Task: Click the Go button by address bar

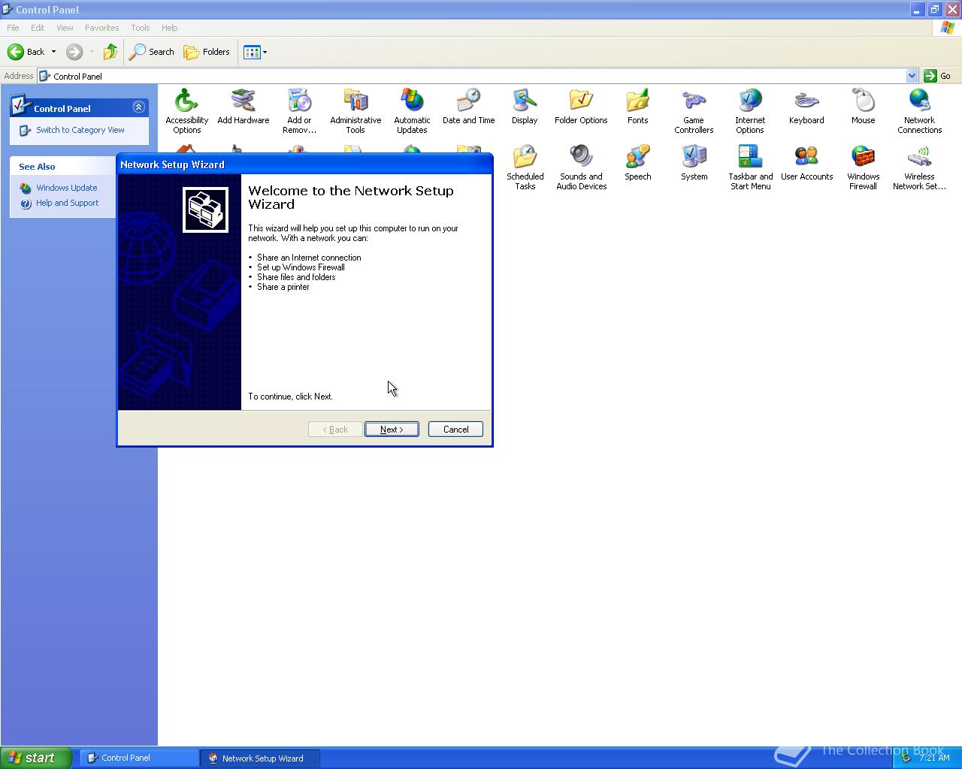Action: click(939, 76)
